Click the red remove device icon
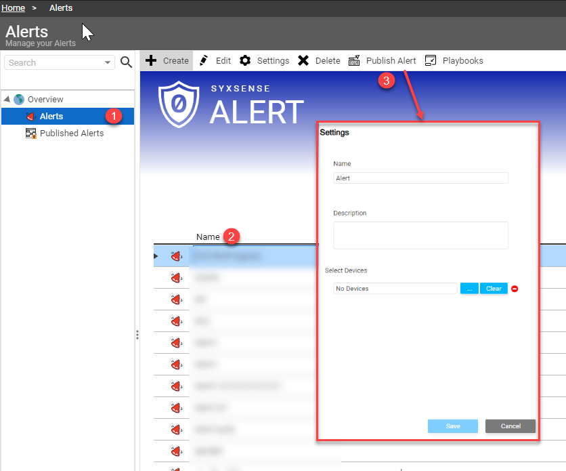The image size is (566, 471). tap(515, 289)
